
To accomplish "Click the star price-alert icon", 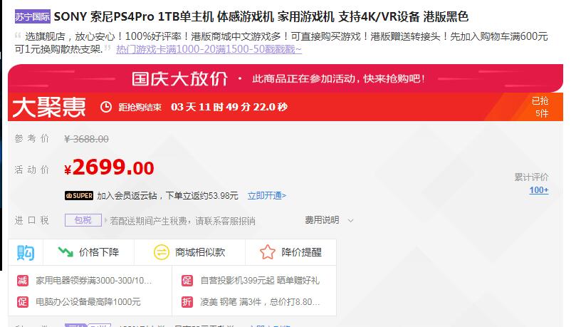I will pos(268,252).
